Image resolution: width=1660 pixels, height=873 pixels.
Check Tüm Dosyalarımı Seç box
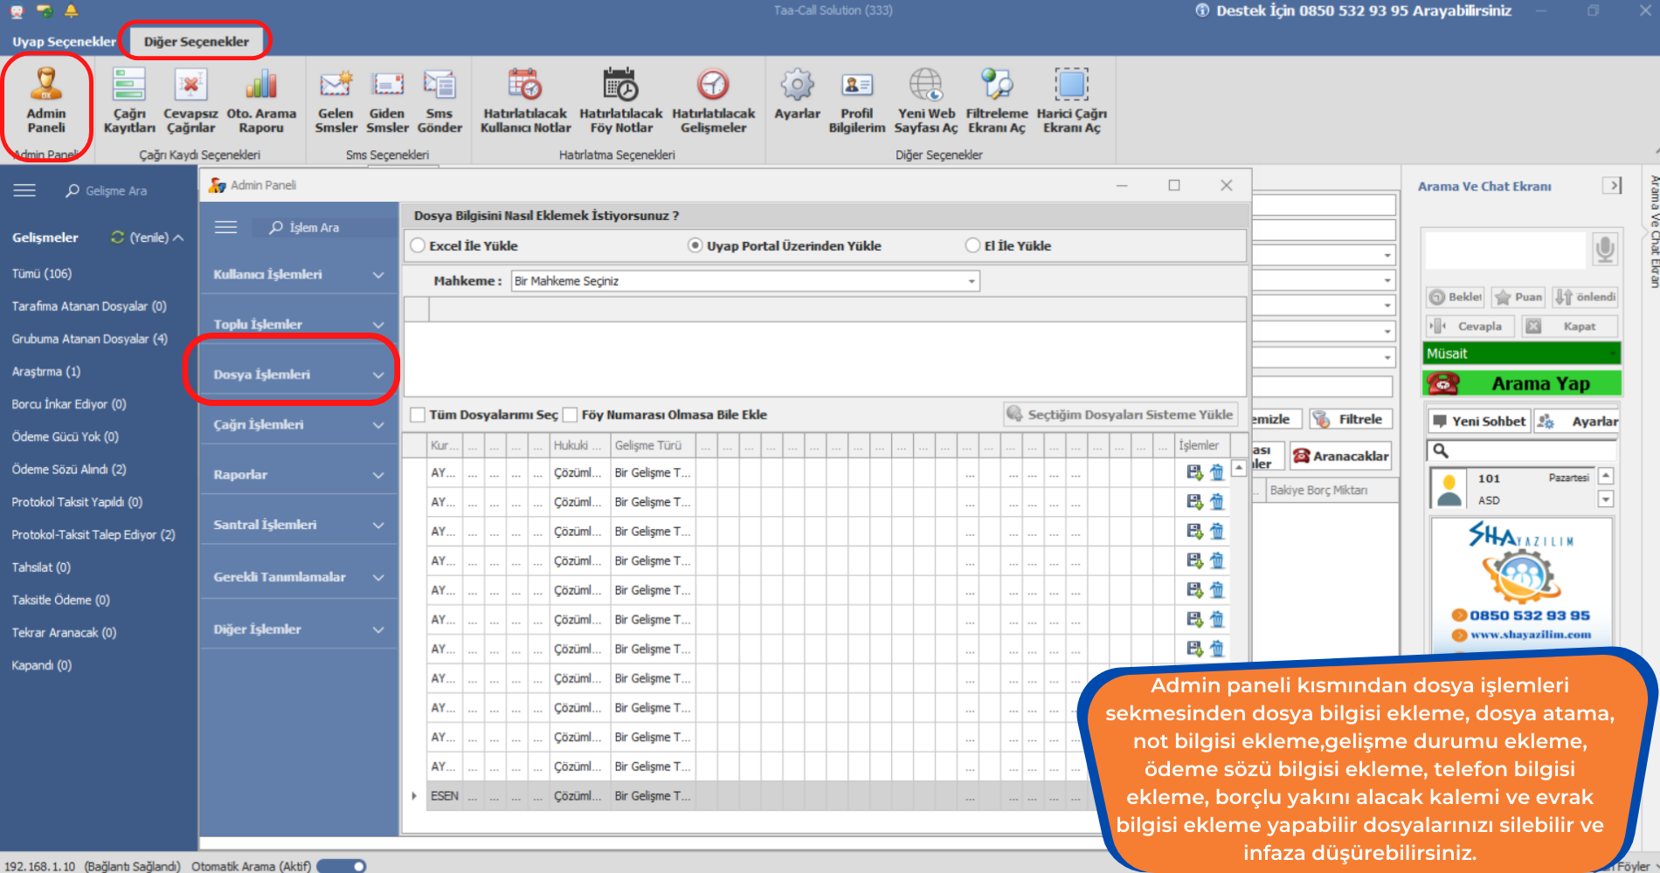(x=418, y=415)
